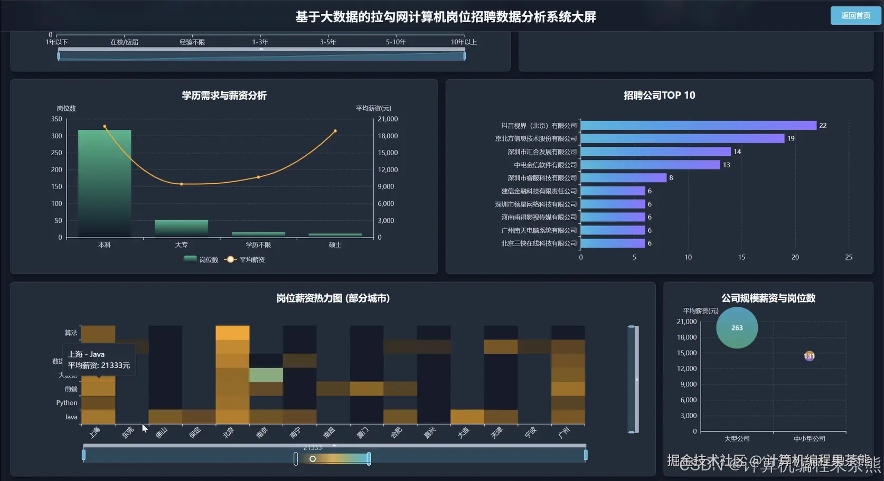The image size is (884, 481).
Task: Click the salary line point above 硕士
Action: point(335,131)
